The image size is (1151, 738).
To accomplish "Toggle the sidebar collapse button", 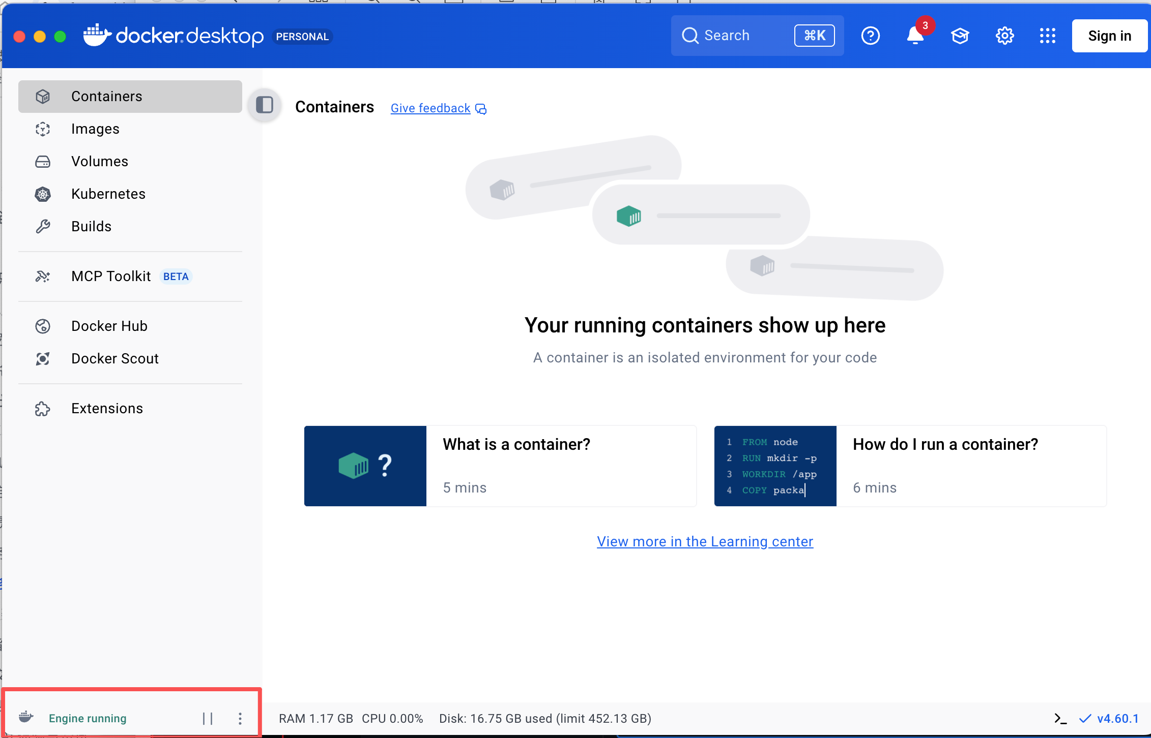I will pyautogui.click(x=265, y=105).
